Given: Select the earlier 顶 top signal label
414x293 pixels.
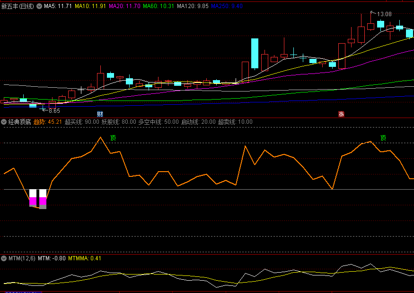Looking at the screenshot, I should (113, 138).
